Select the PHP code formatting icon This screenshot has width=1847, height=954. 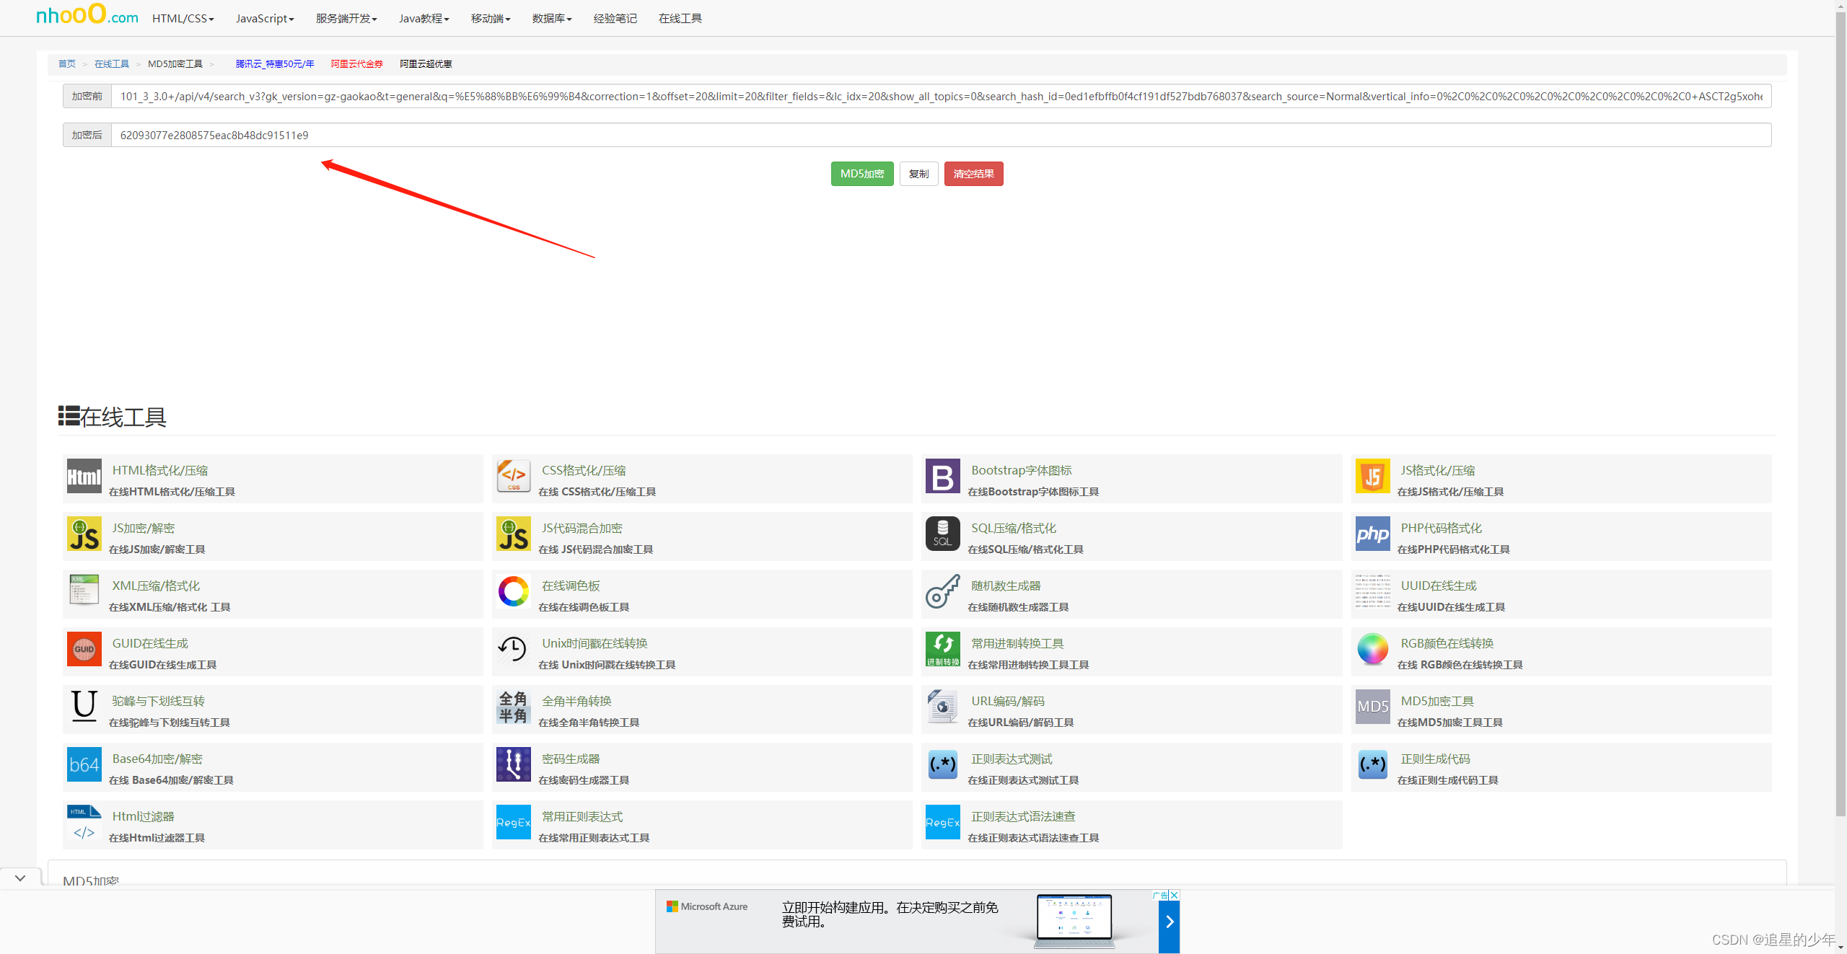[1372, 534]
